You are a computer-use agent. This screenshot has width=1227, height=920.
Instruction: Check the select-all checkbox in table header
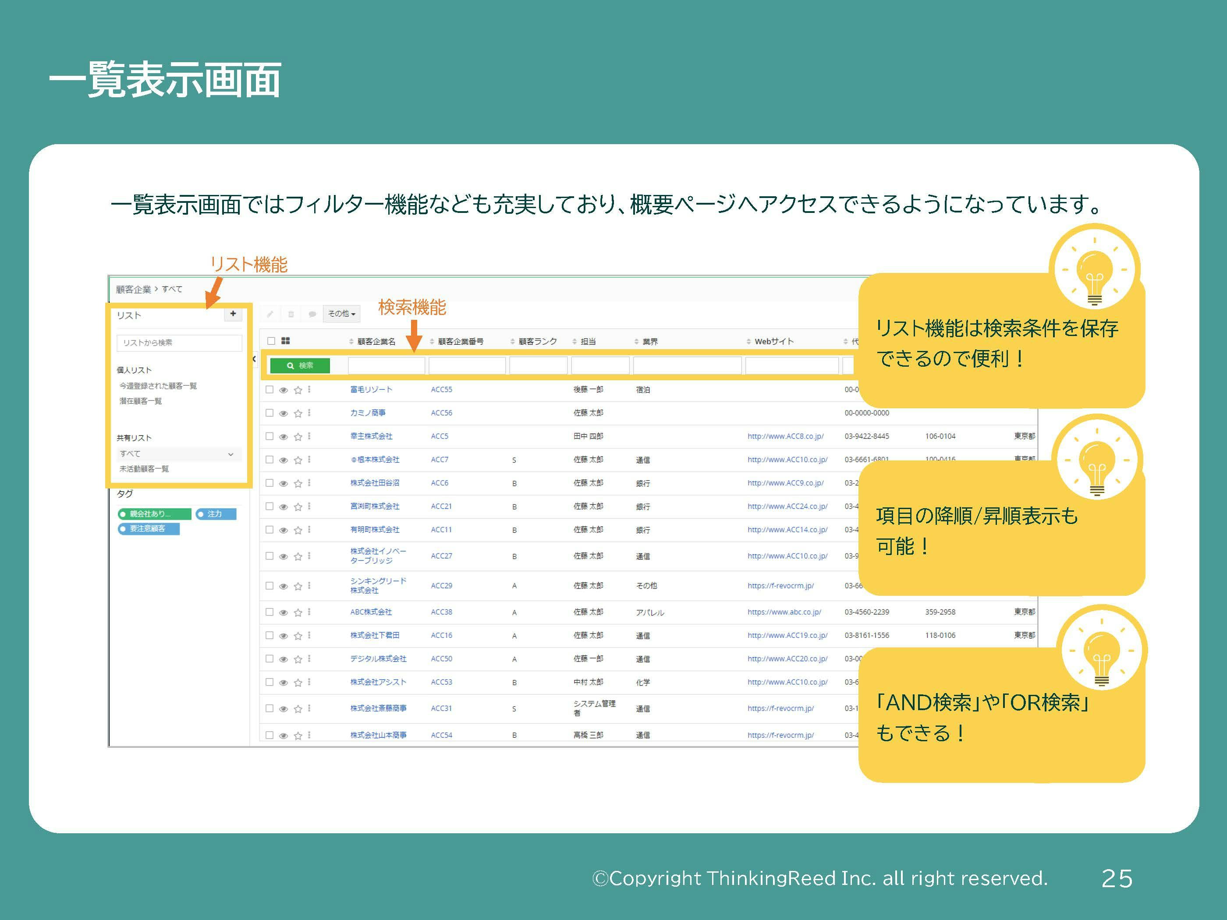271,341
